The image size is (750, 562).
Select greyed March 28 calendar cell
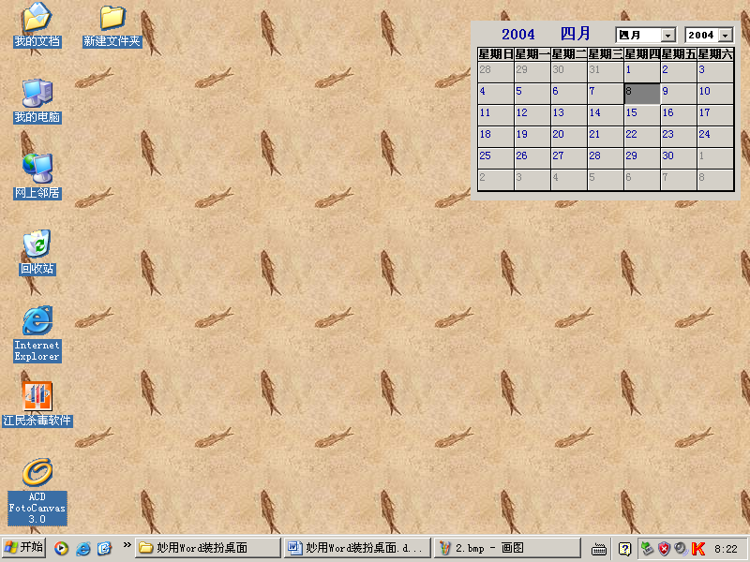pos(496,72)
